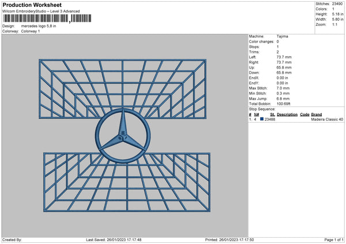
Task: Select design name 'mercedes logo 5,8 in'
Action: click(39, 26)
